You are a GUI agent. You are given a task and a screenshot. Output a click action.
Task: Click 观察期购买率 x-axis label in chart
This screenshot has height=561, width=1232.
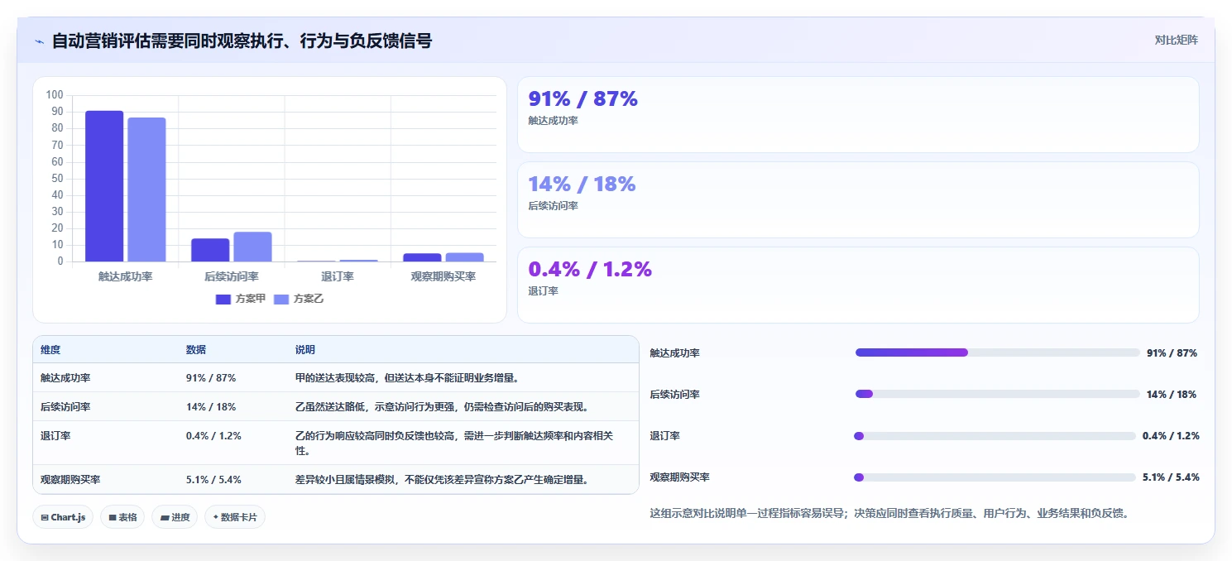coord(443,276)
